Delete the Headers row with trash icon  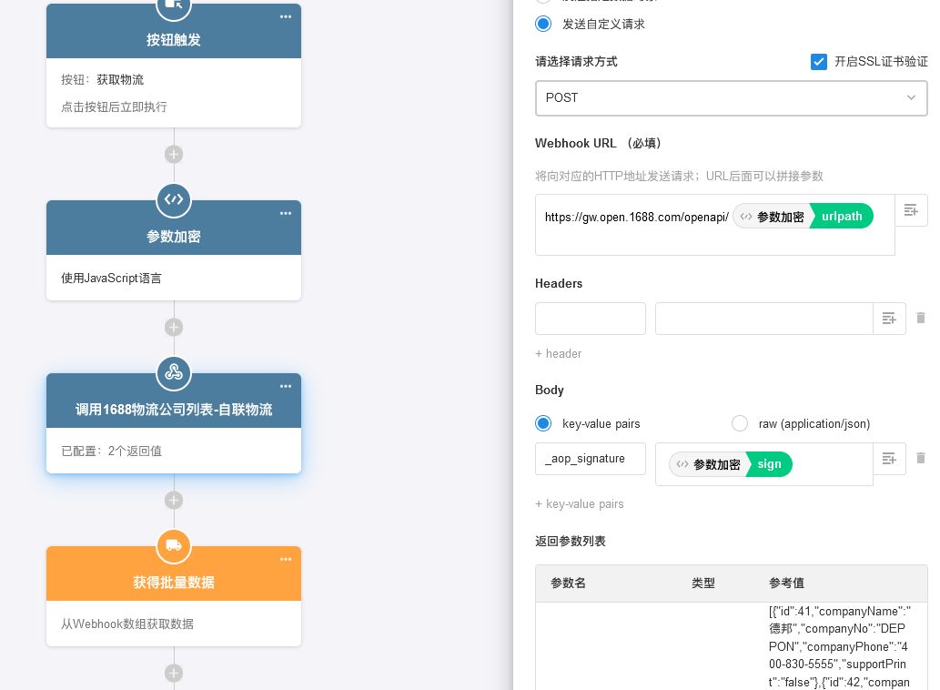(x=921, y=319)
